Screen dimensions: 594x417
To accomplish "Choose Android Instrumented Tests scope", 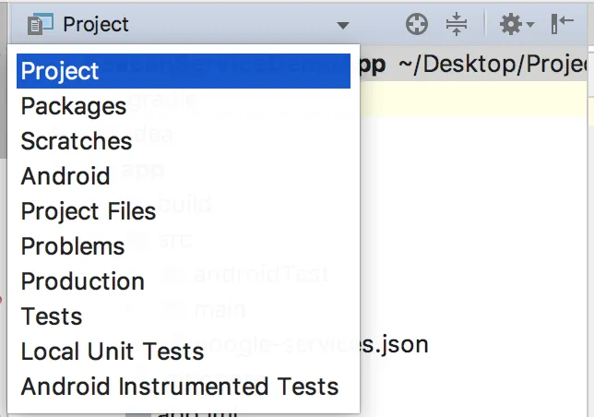I will click(x=180, y=387).
